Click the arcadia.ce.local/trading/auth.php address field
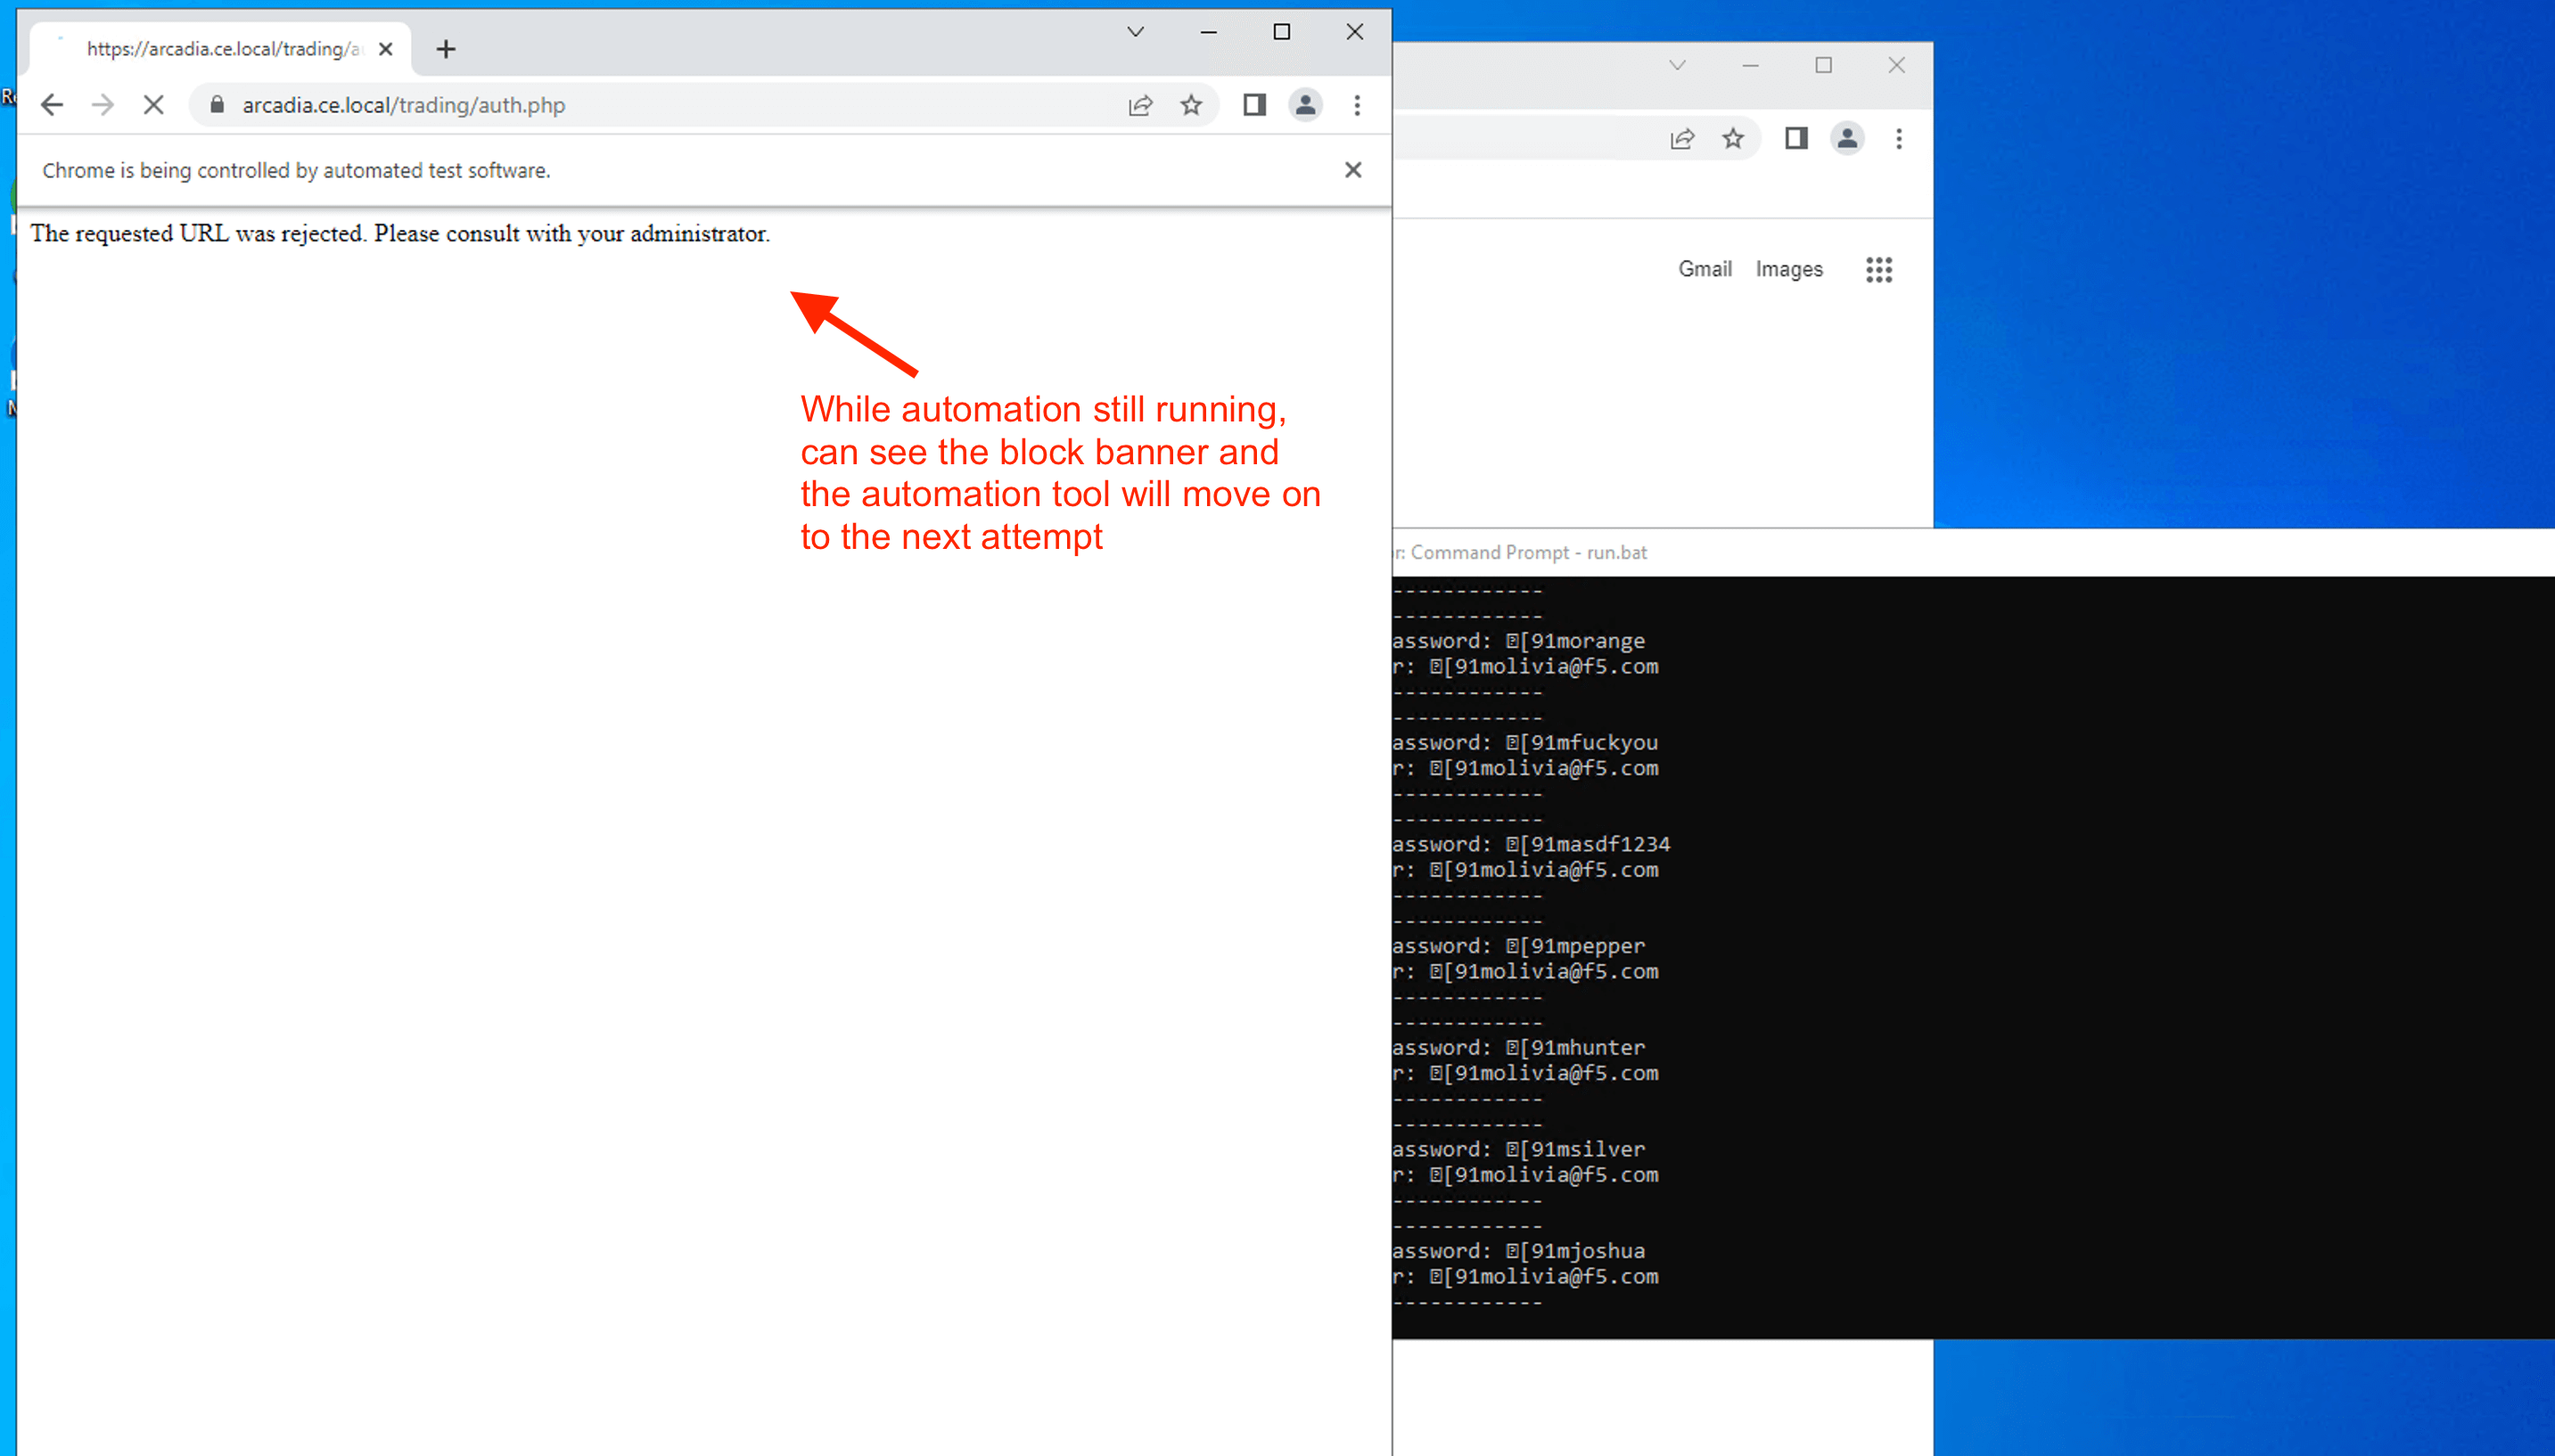2555x1456 pixels. (x=650, y=105)
